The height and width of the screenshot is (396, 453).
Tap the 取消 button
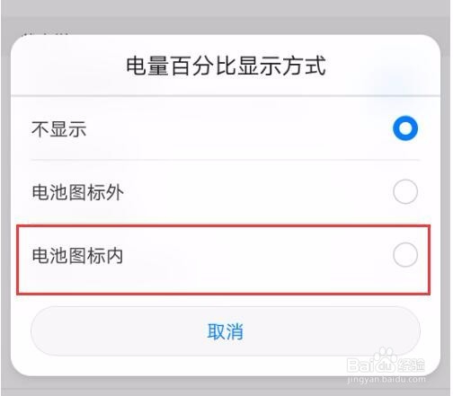226,331
